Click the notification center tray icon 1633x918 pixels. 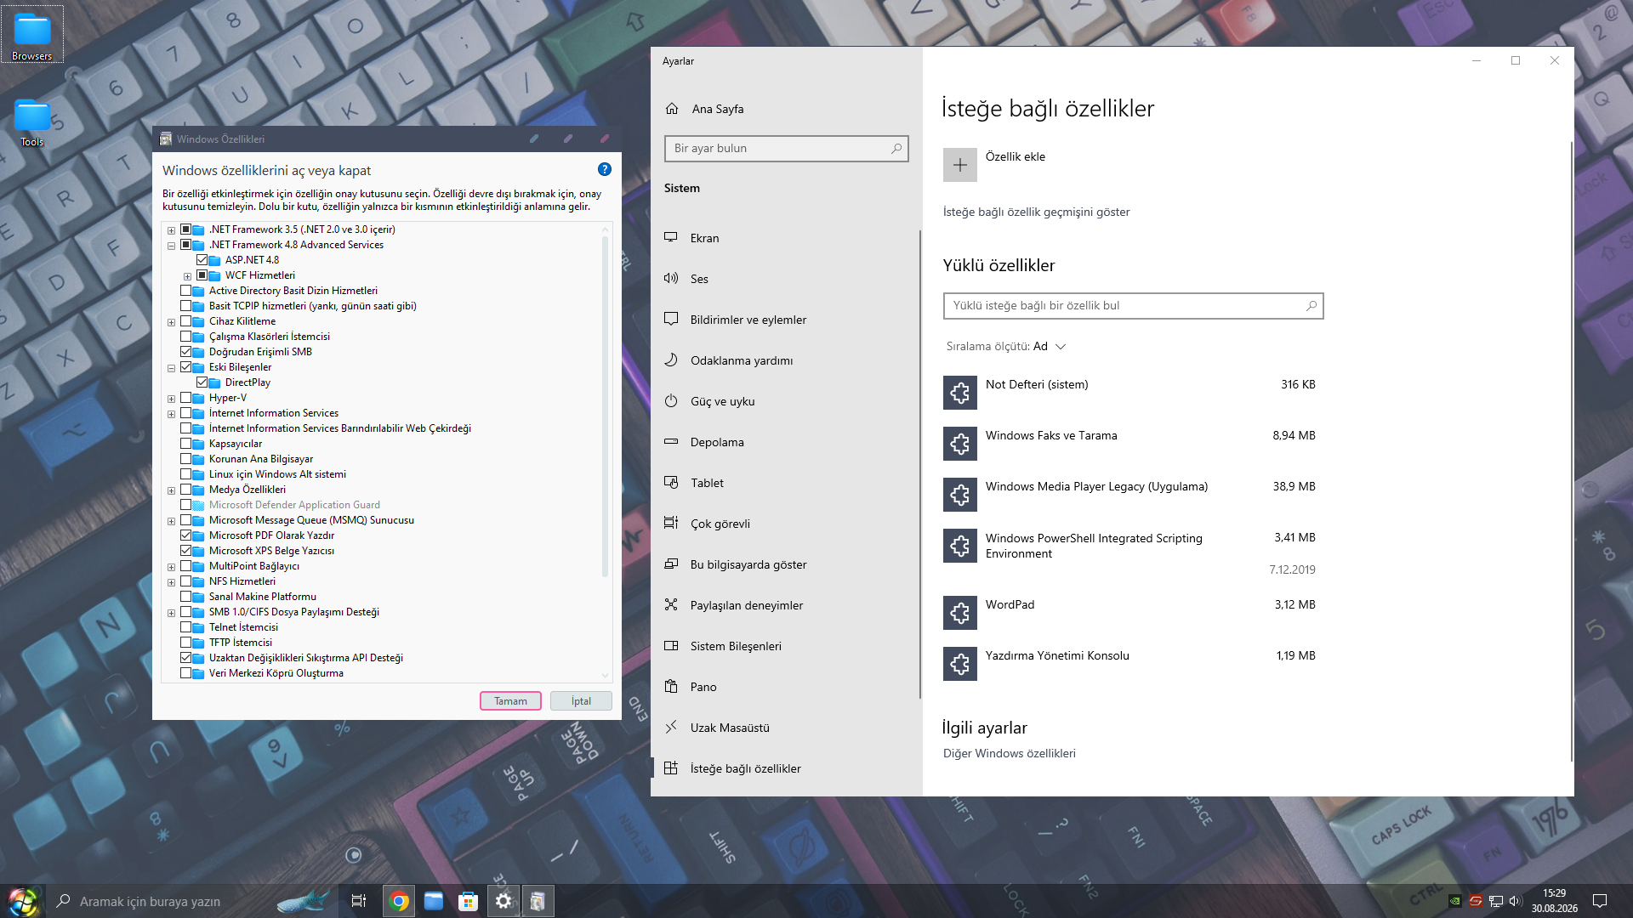tap(1600, 901)
